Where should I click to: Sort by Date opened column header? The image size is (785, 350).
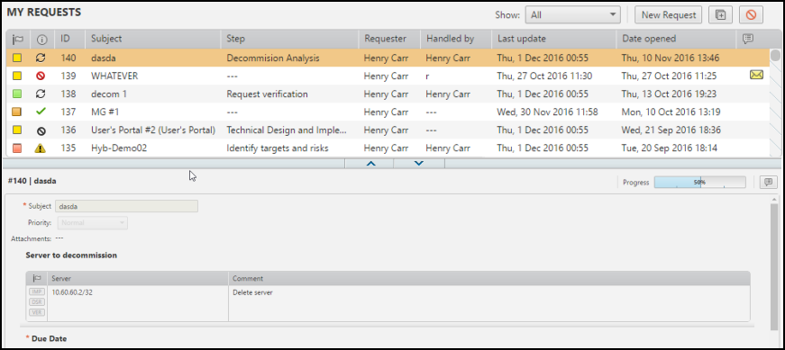[676, 39]
